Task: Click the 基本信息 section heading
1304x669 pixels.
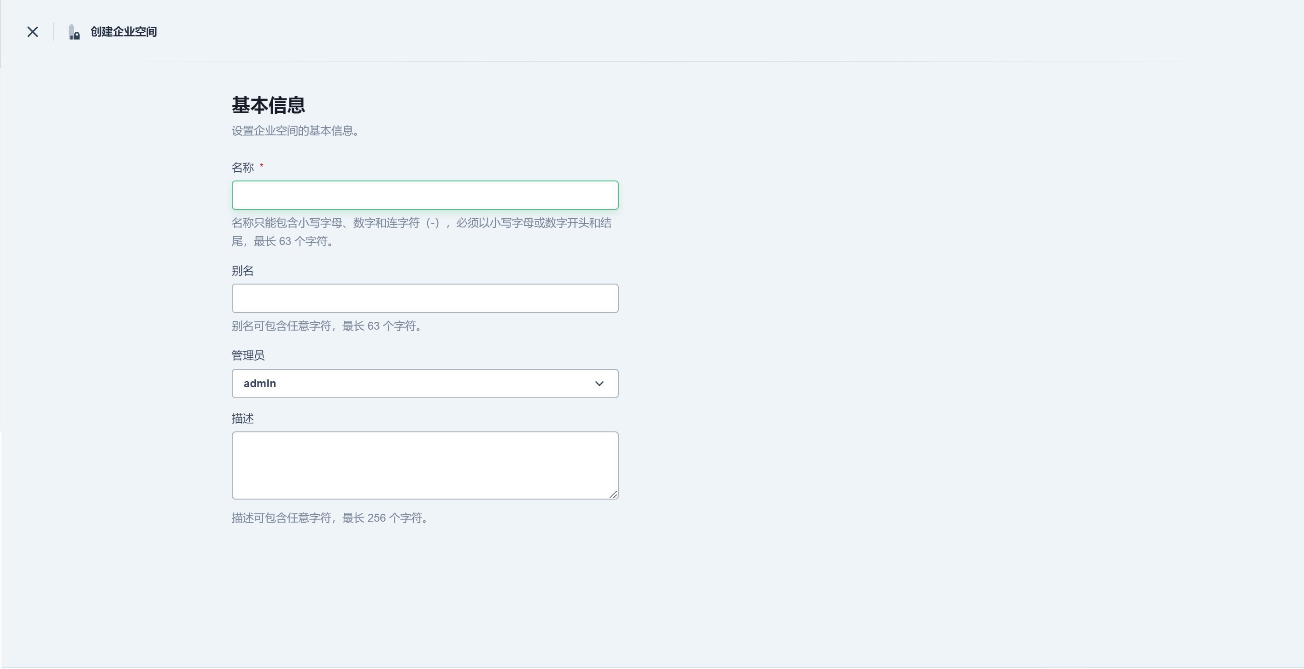Action: [268, 105]
